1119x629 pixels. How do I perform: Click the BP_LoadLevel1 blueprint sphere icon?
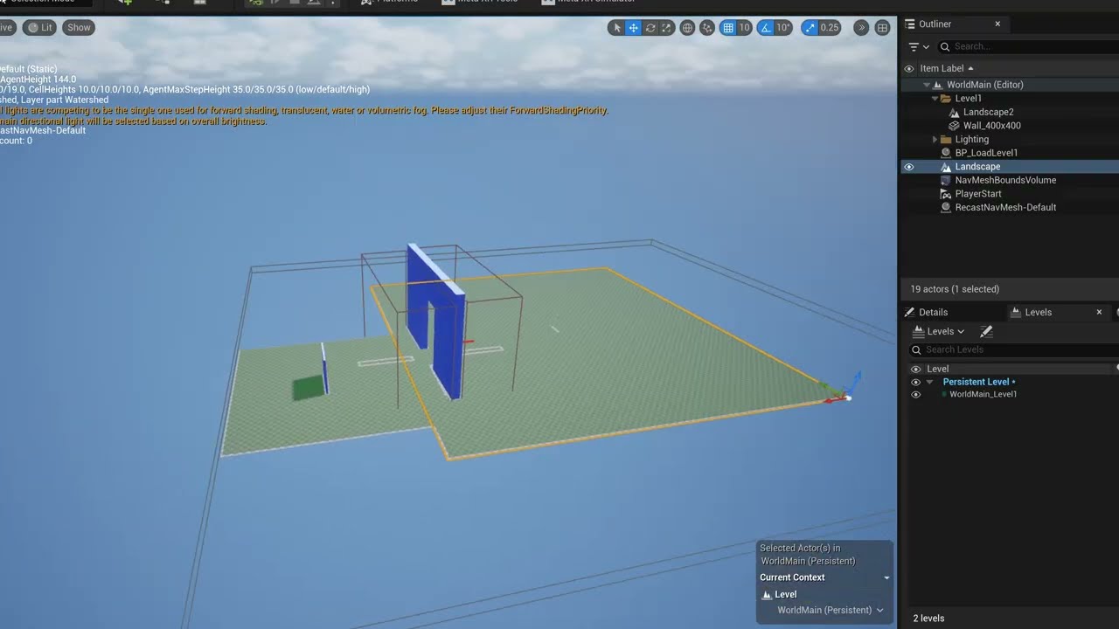(x=946, y=153)
